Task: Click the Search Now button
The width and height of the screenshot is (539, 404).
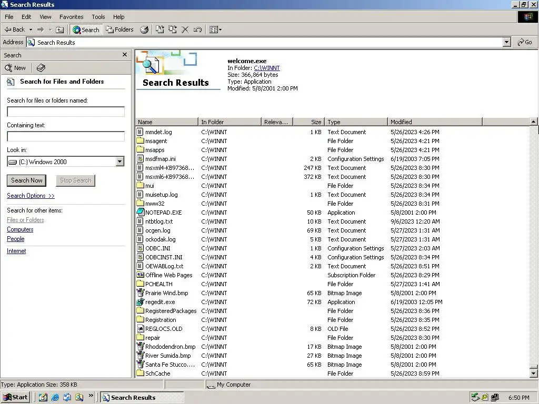Action: click(26, 180)
